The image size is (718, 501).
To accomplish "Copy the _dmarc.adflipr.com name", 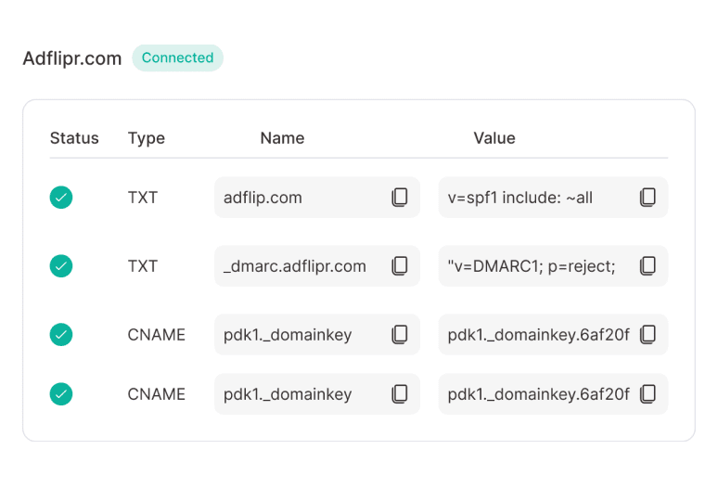I will pos(400,266).
